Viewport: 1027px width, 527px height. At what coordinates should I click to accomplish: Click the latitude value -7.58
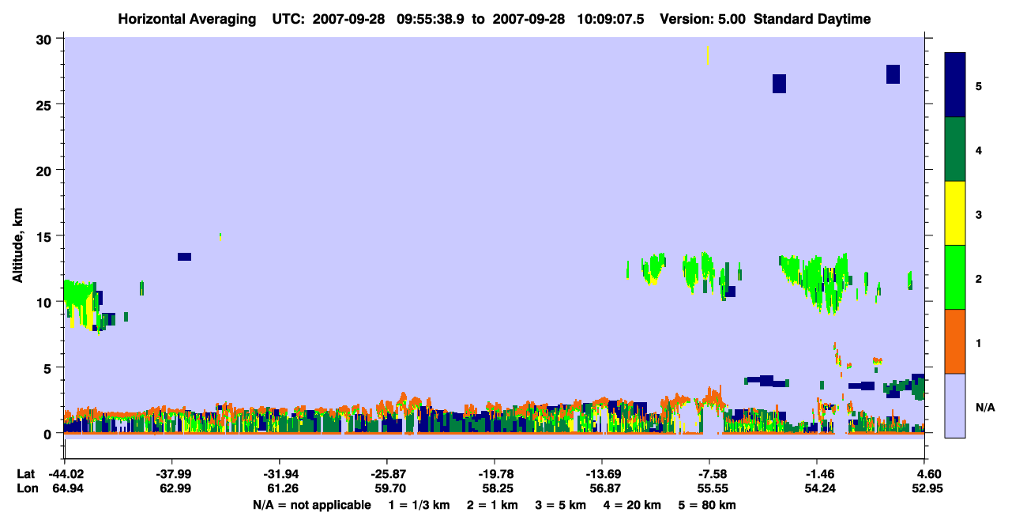point(709,474)
